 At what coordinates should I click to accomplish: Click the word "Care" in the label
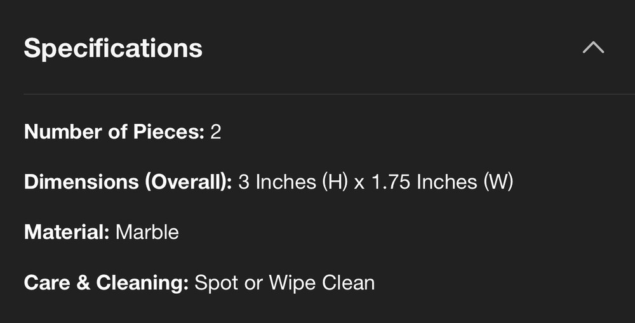coord(48,282)
